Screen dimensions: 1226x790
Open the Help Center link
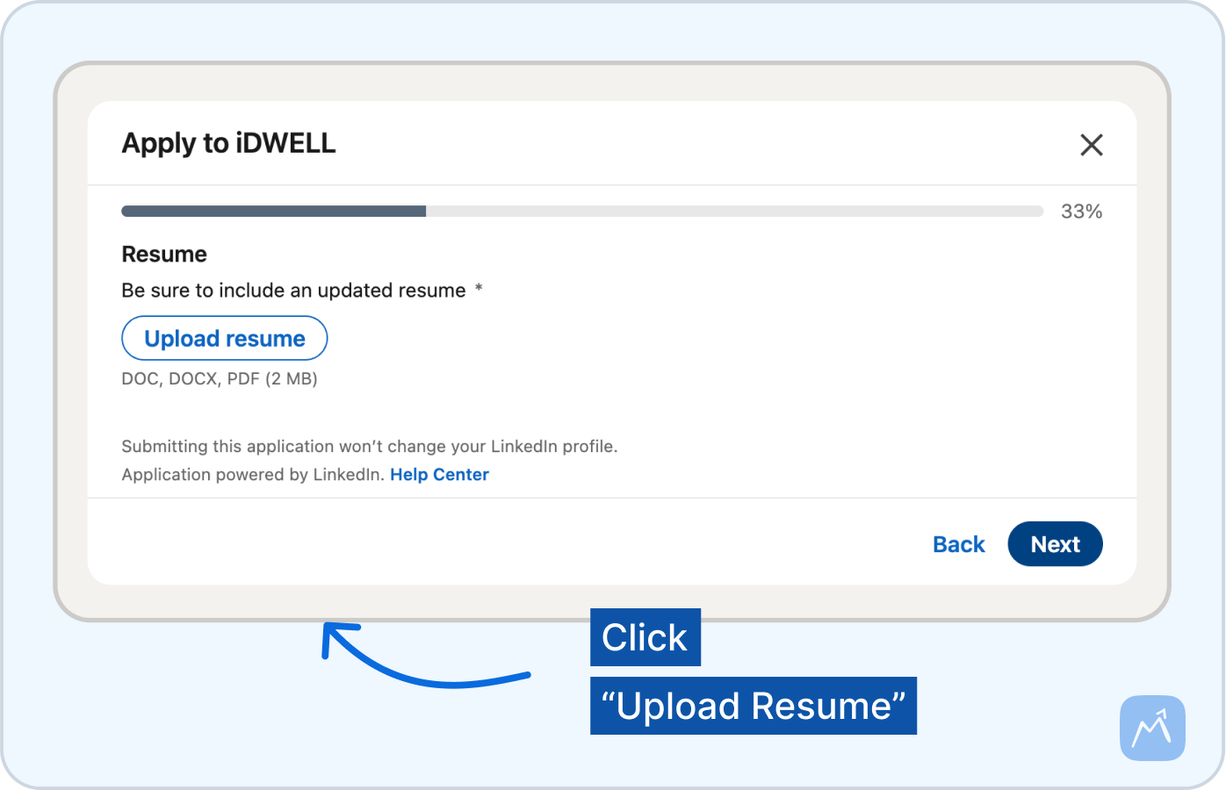(439, 474)
